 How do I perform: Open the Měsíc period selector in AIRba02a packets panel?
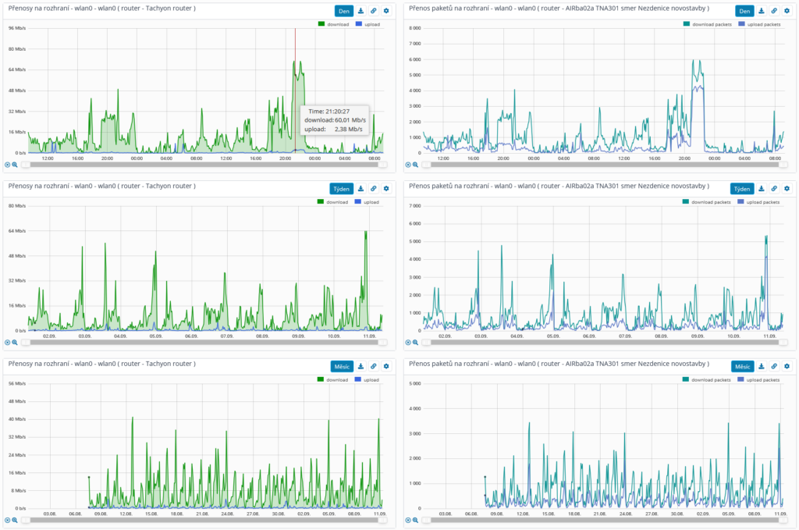click(x=743, y=366)
